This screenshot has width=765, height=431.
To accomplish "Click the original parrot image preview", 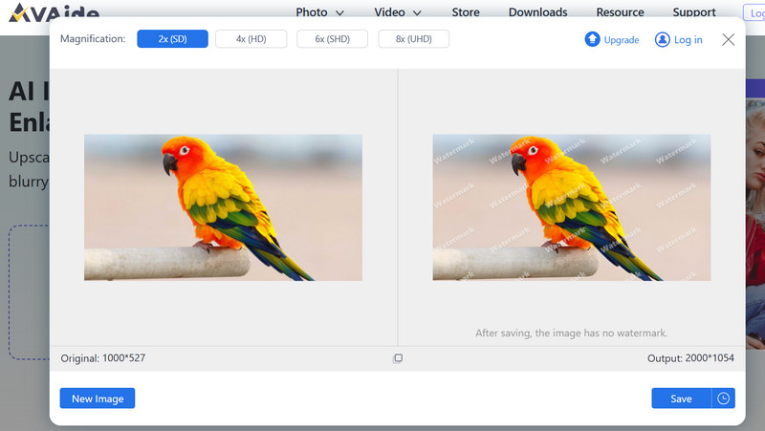I will [223, 207].
